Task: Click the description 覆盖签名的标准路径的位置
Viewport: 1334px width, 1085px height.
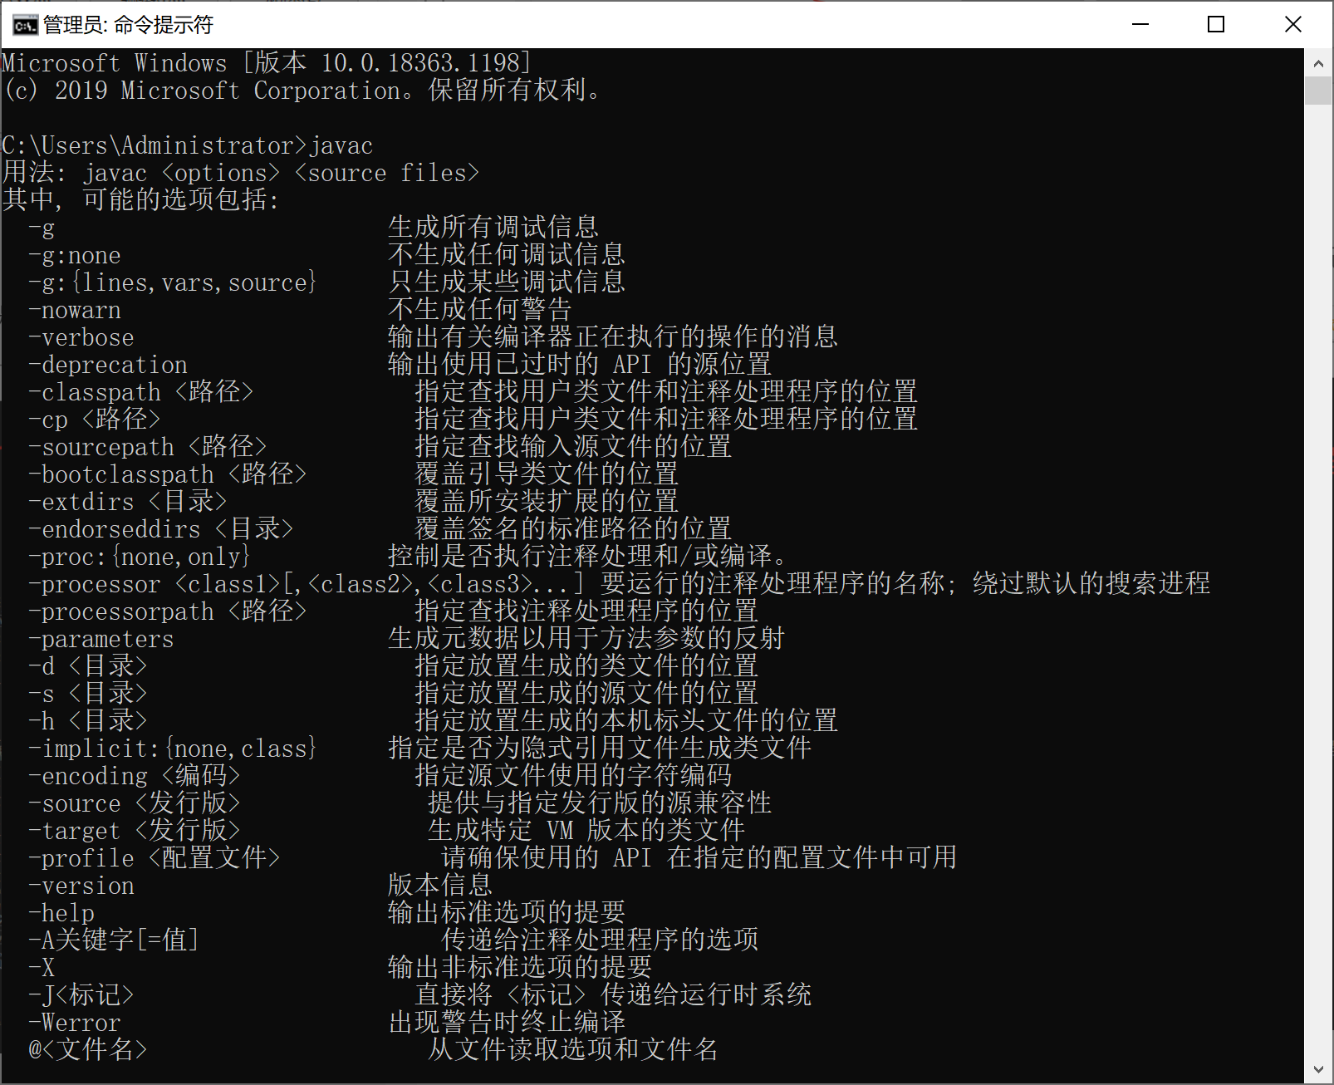Action: tap(573, 529)
